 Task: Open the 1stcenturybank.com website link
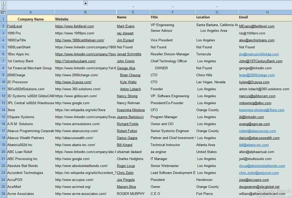click(x=75, y=61)
